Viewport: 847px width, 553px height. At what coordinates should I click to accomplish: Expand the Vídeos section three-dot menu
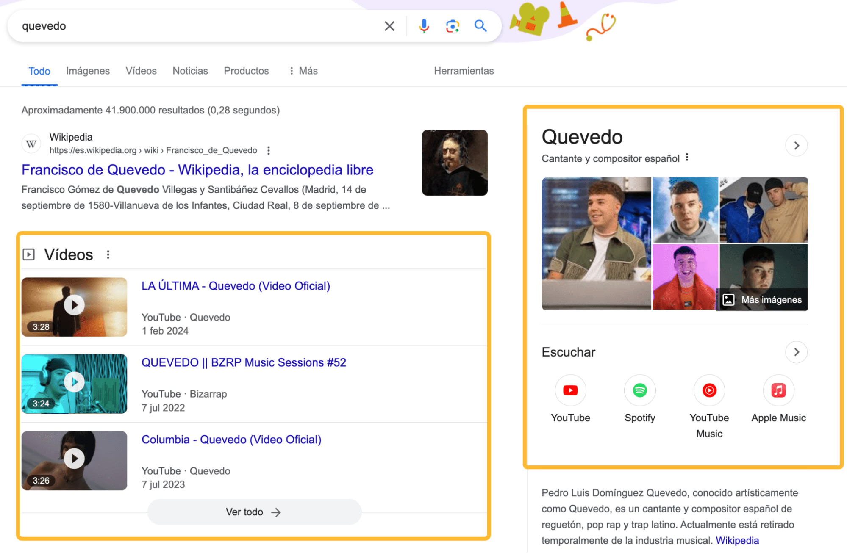coord(108,254)
